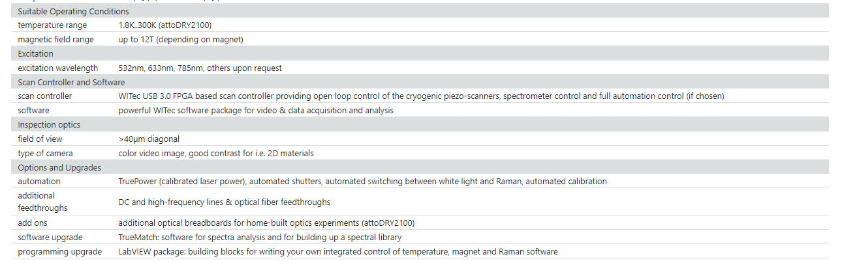Select the excitation wavelength values text
The image size is (842, 261).
[200, 68]
